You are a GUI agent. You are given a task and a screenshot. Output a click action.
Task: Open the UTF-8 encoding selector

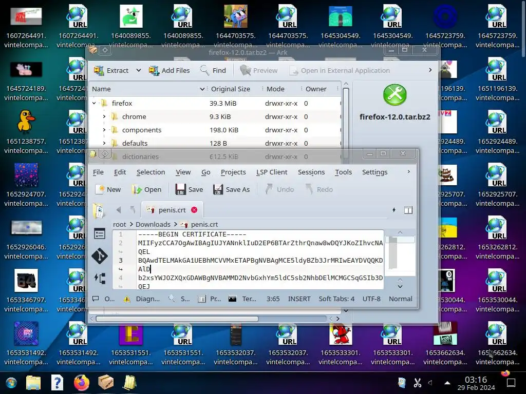coord(371,299)
